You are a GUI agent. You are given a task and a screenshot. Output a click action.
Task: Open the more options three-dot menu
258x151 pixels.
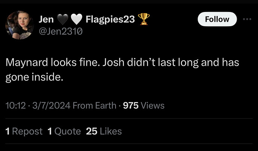tap(247, 19)
